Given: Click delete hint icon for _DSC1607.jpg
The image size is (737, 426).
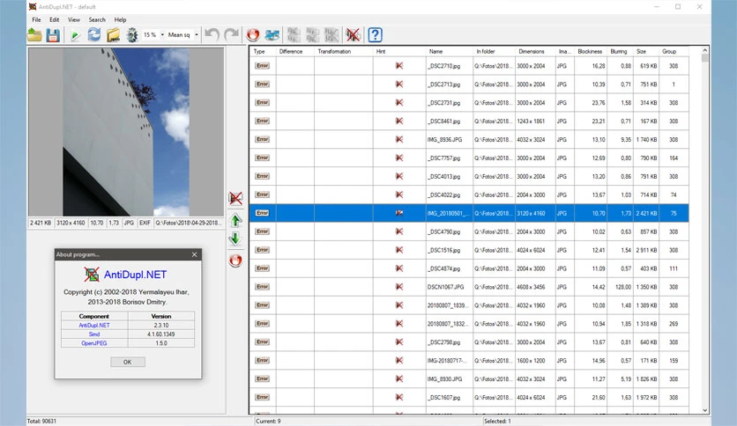Looking at the screenshot, I should [399, 397].
